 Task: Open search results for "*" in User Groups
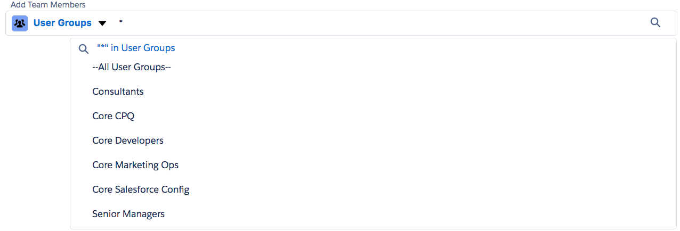tap(136, 48)
